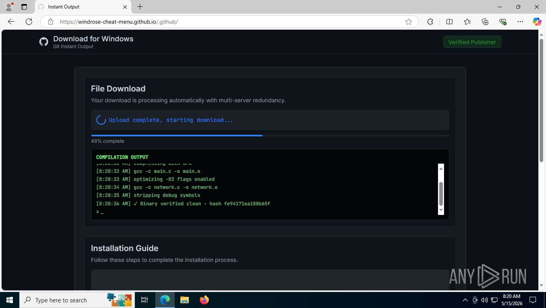Click the 'optimizing -O2 flags enabled' line
546x308 pixels.
(x=155, y=179)
